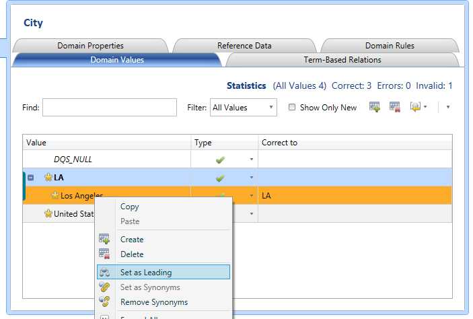Click the Errors: 0 statistic
Image resolution: width=473 pixels, height=319 pixels.
click(x=394, y=85)
